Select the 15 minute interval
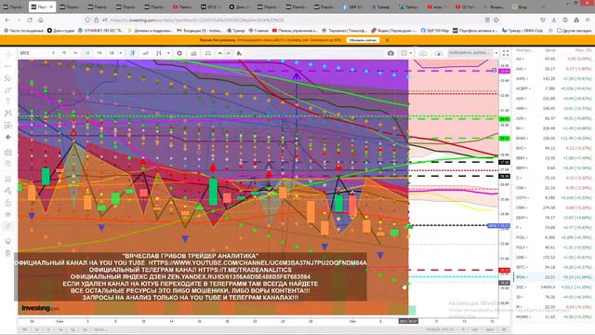This screenshot has height=335, width=595. click(64, 53)
